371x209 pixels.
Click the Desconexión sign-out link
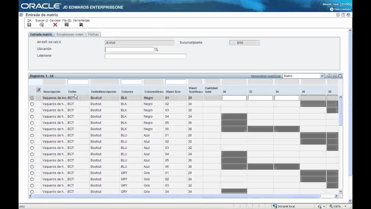click(x=343, y=9)
